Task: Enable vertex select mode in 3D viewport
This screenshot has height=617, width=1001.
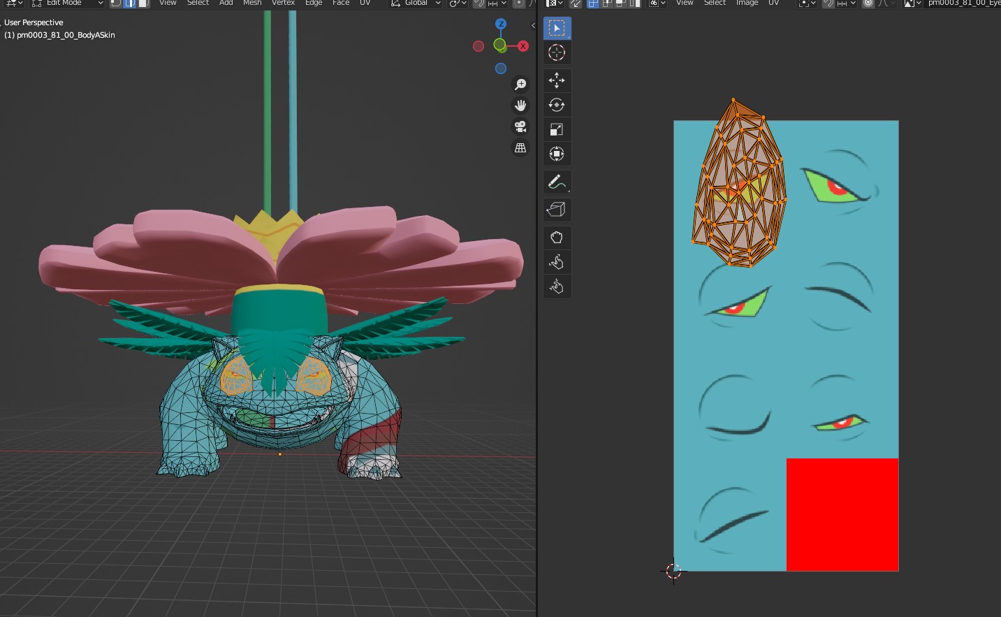Action: point(116,3)
